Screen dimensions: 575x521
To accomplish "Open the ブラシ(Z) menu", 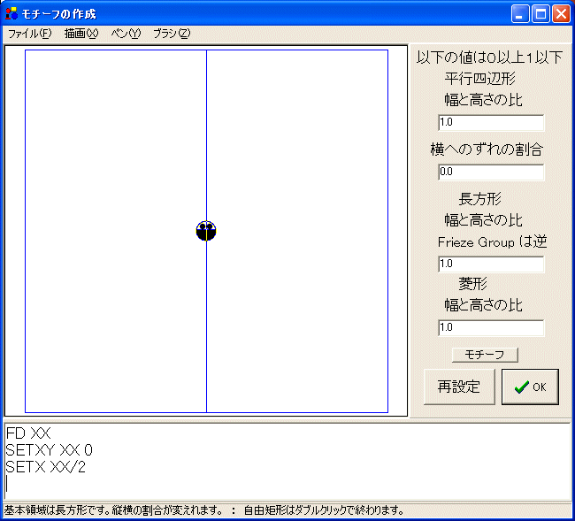I will tap(172, 34).
